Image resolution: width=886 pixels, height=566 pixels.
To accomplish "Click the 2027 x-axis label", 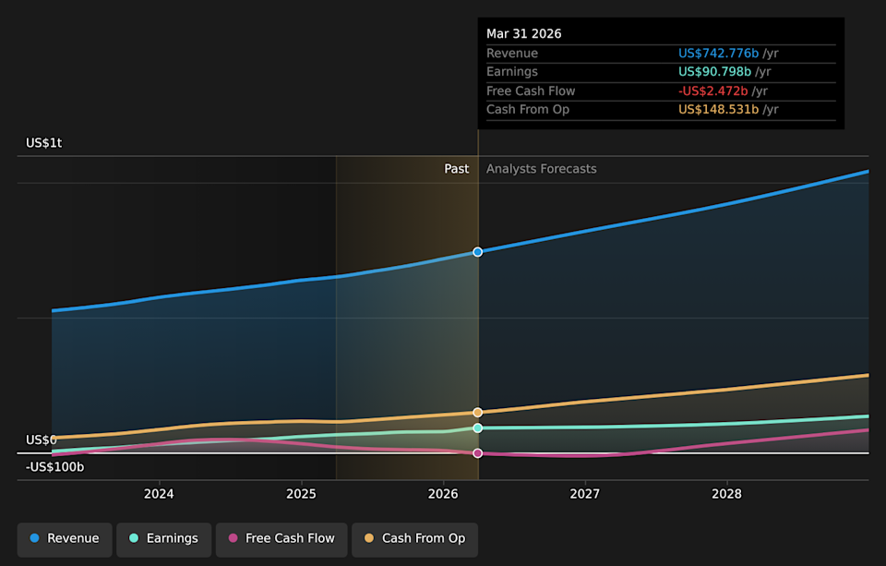I will click(x=585, y=494).
